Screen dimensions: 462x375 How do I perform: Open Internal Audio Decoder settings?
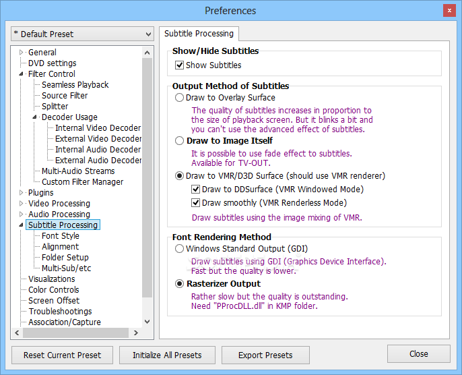[x=98, y=150]
